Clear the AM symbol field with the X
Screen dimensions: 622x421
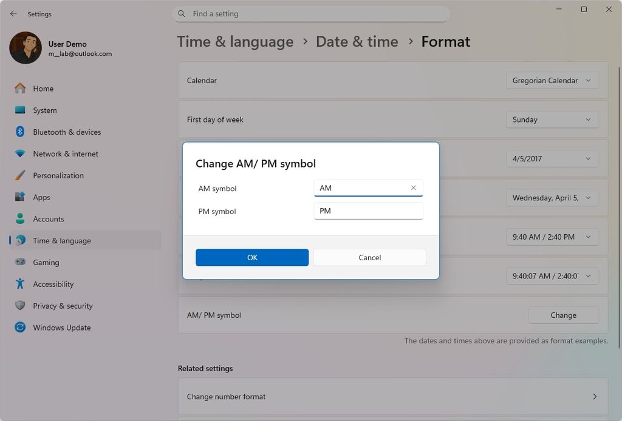tap(413, 188)
